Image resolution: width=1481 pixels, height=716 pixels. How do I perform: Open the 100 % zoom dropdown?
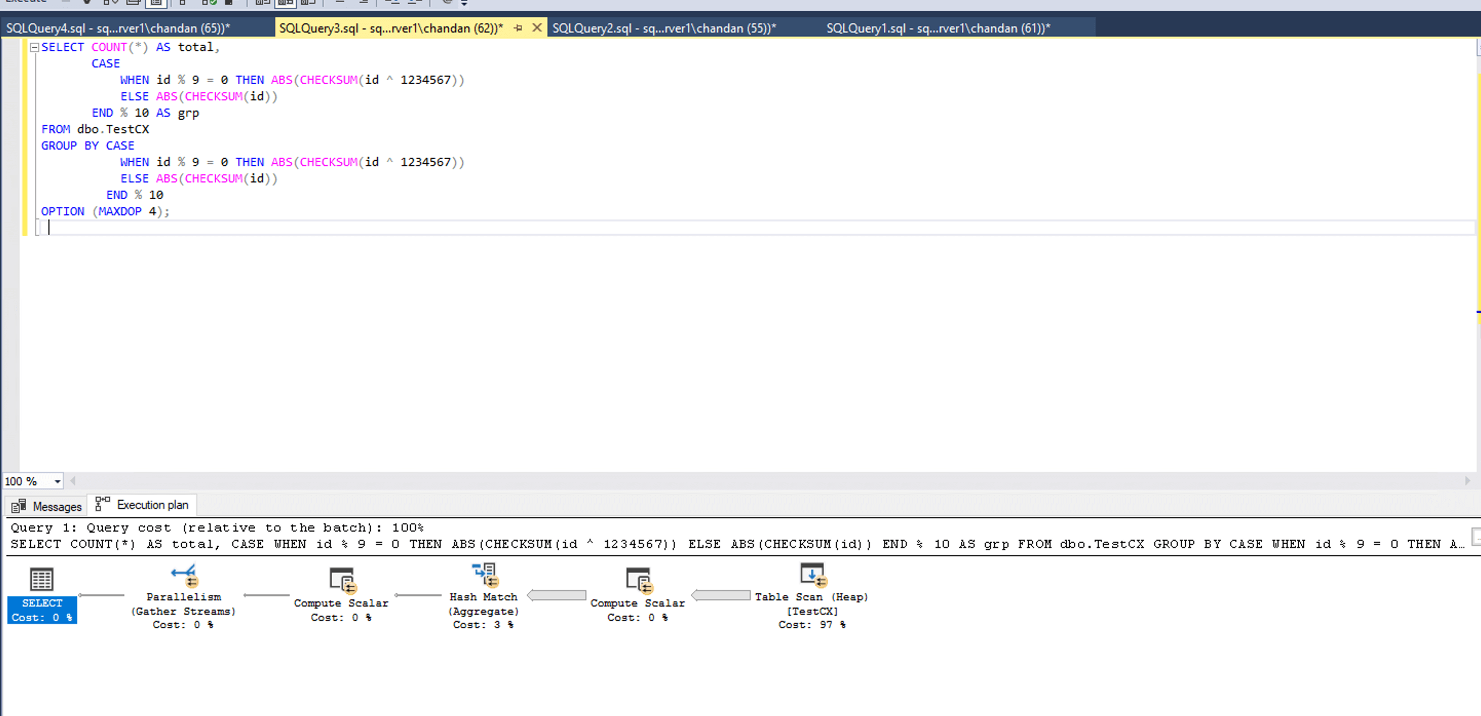pos(58,481)
